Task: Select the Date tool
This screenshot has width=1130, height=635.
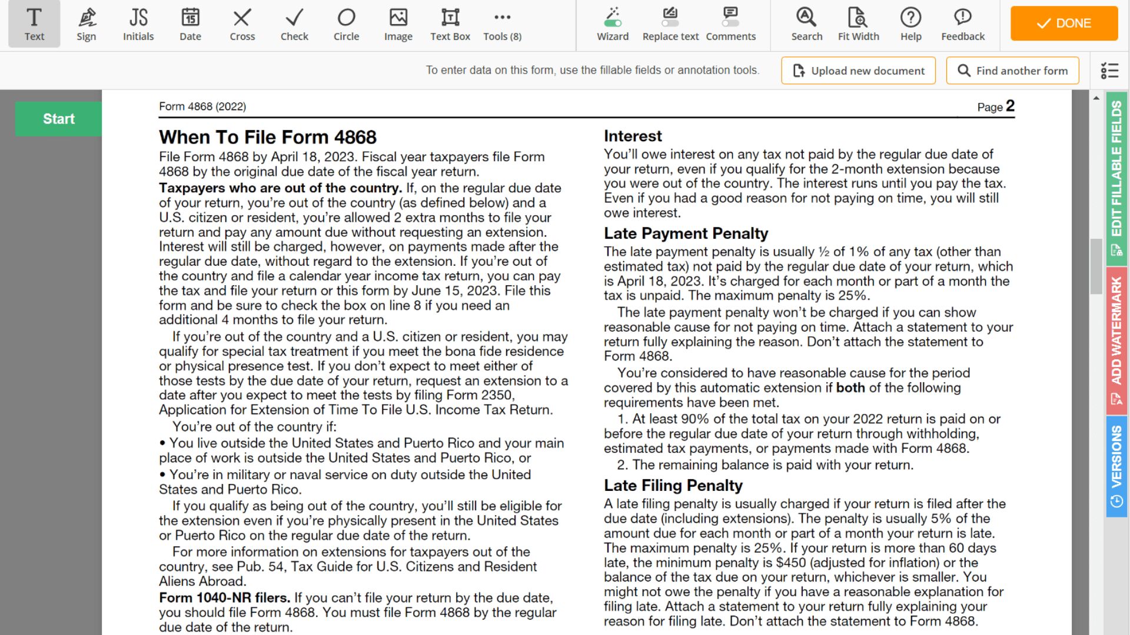Action: coord(190,24)
